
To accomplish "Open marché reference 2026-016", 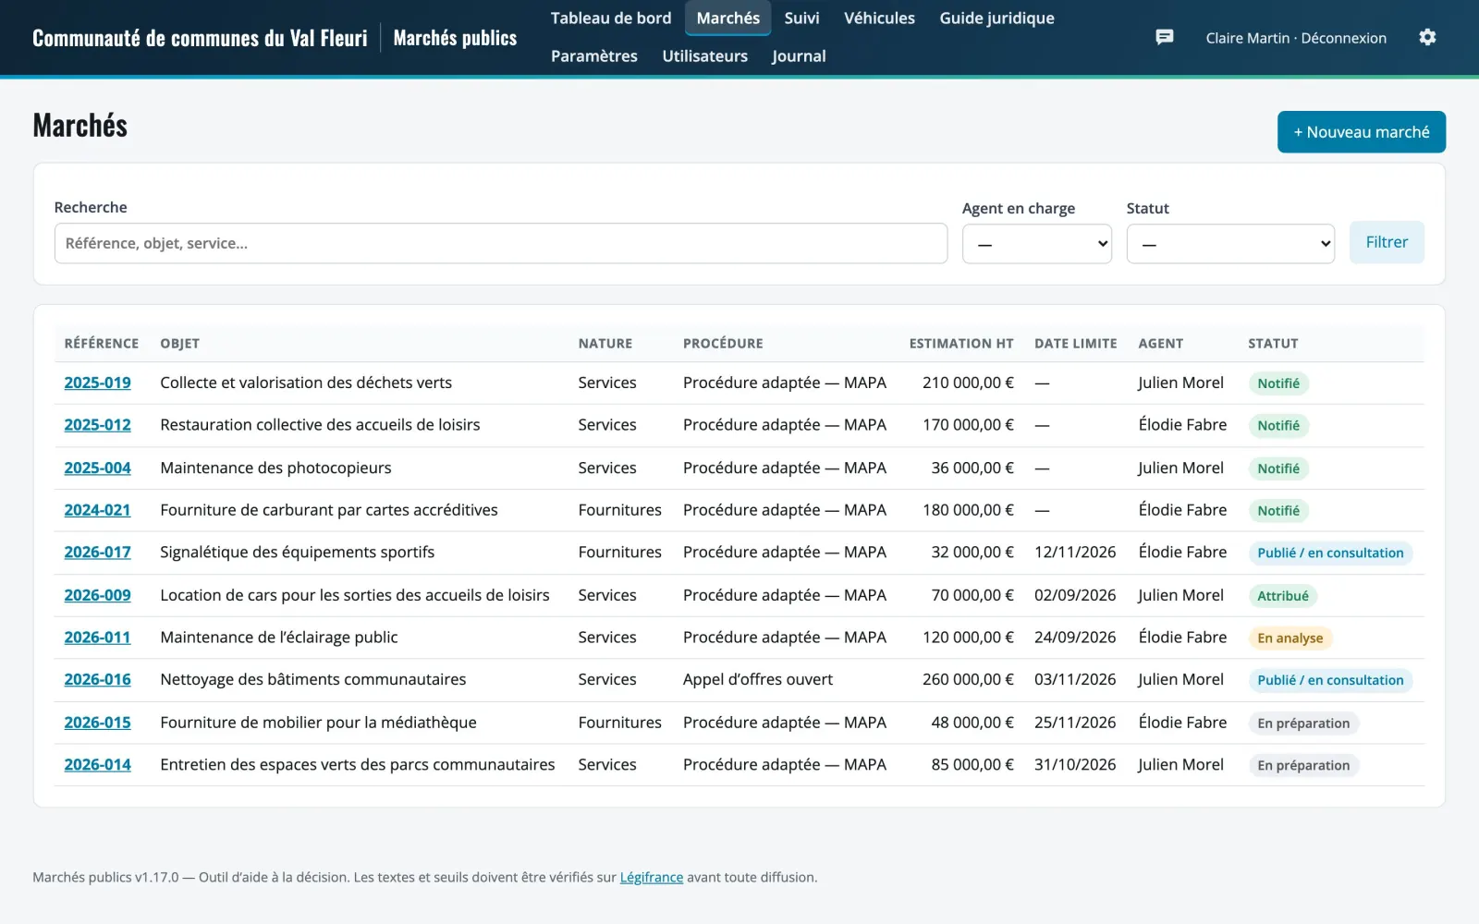I will [x=97, y=680].
